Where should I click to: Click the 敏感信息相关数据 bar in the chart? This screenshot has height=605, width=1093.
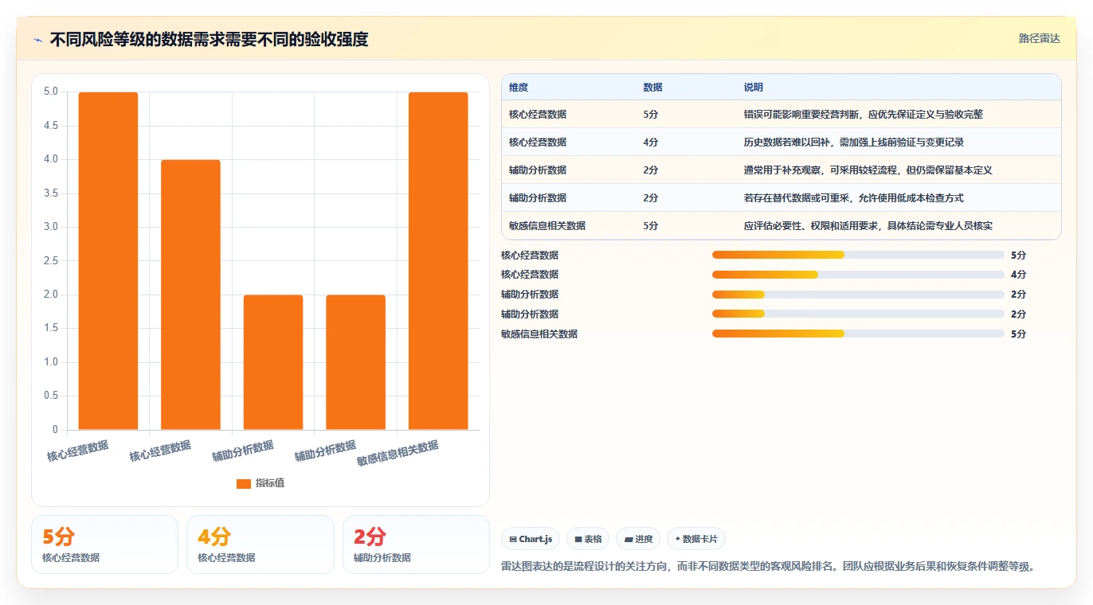coord(438,261)
